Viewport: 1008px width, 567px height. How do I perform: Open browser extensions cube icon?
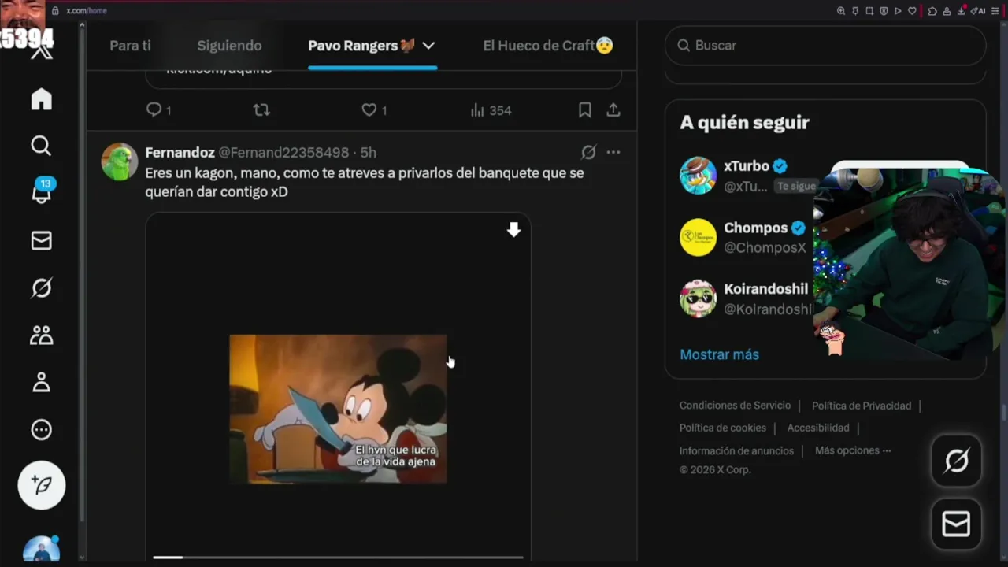(932, 11)
